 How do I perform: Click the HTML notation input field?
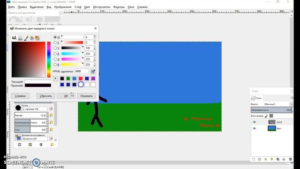(82, 71)
